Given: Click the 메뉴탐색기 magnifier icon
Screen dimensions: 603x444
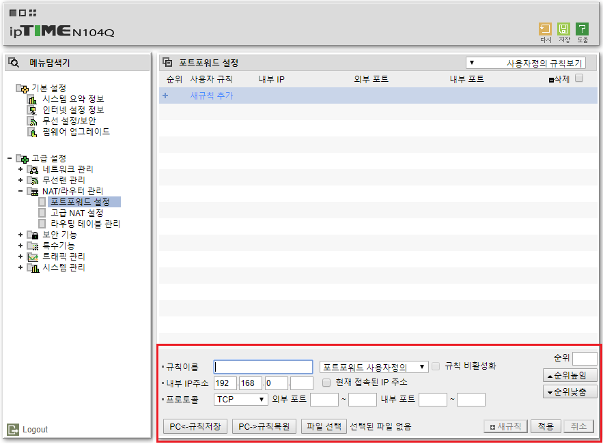Looking at the screenshot, I should pos(14,63).
